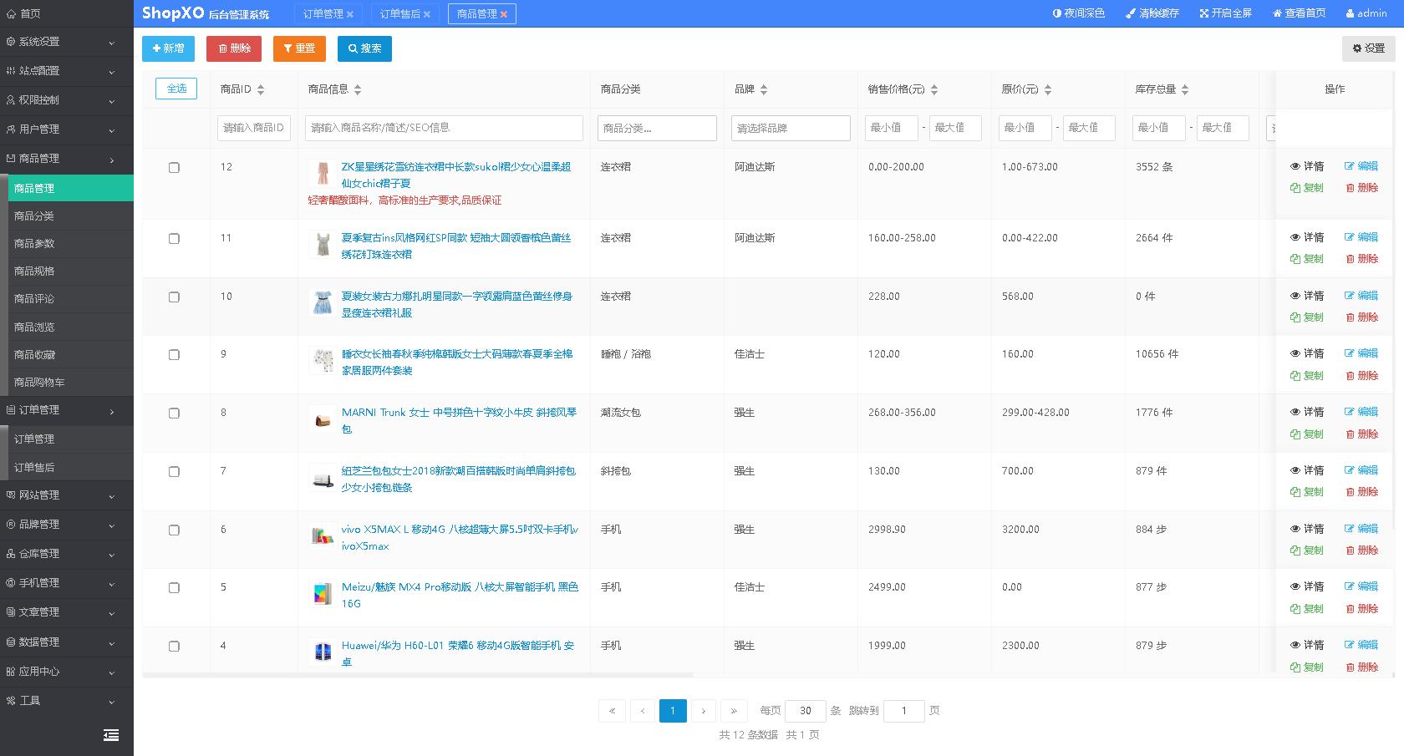Select 商品评论 in the sidebar menu
Image resolution: width=1404 pixels, height=756 pixels.
click(37, 299)
